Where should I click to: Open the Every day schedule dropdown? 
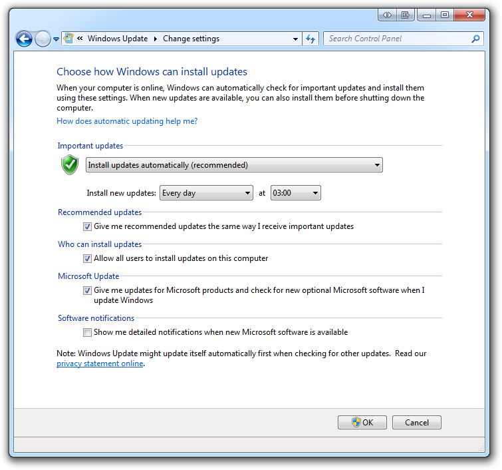[x=206, y=193]
